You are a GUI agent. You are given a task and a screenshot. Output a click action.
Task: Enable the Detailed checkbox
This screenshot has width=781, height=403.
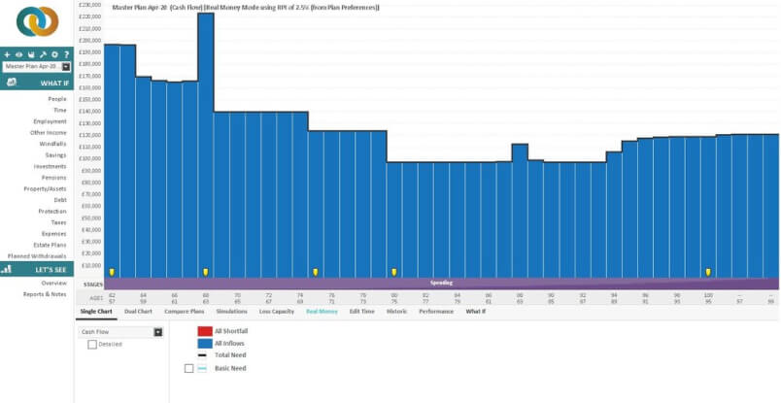[92, 344]
